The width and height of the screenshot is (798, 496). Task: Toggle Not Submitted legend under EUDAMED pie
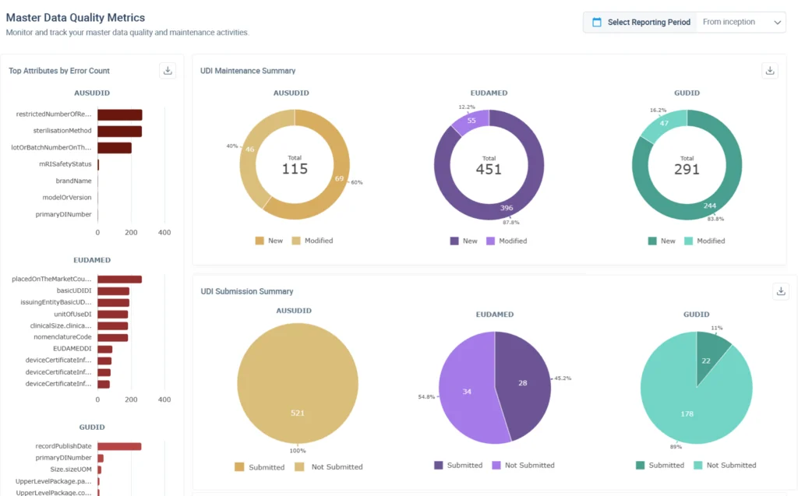(x=523, y=466)
